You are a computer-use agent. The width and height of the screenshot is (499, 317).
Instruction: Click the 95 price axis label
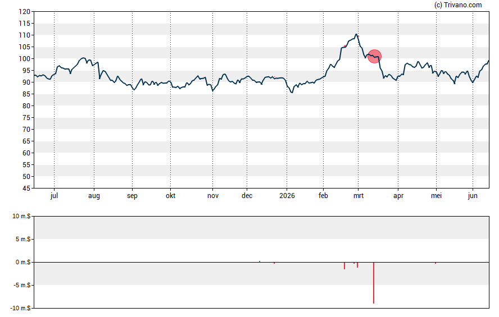click(26, 71)
